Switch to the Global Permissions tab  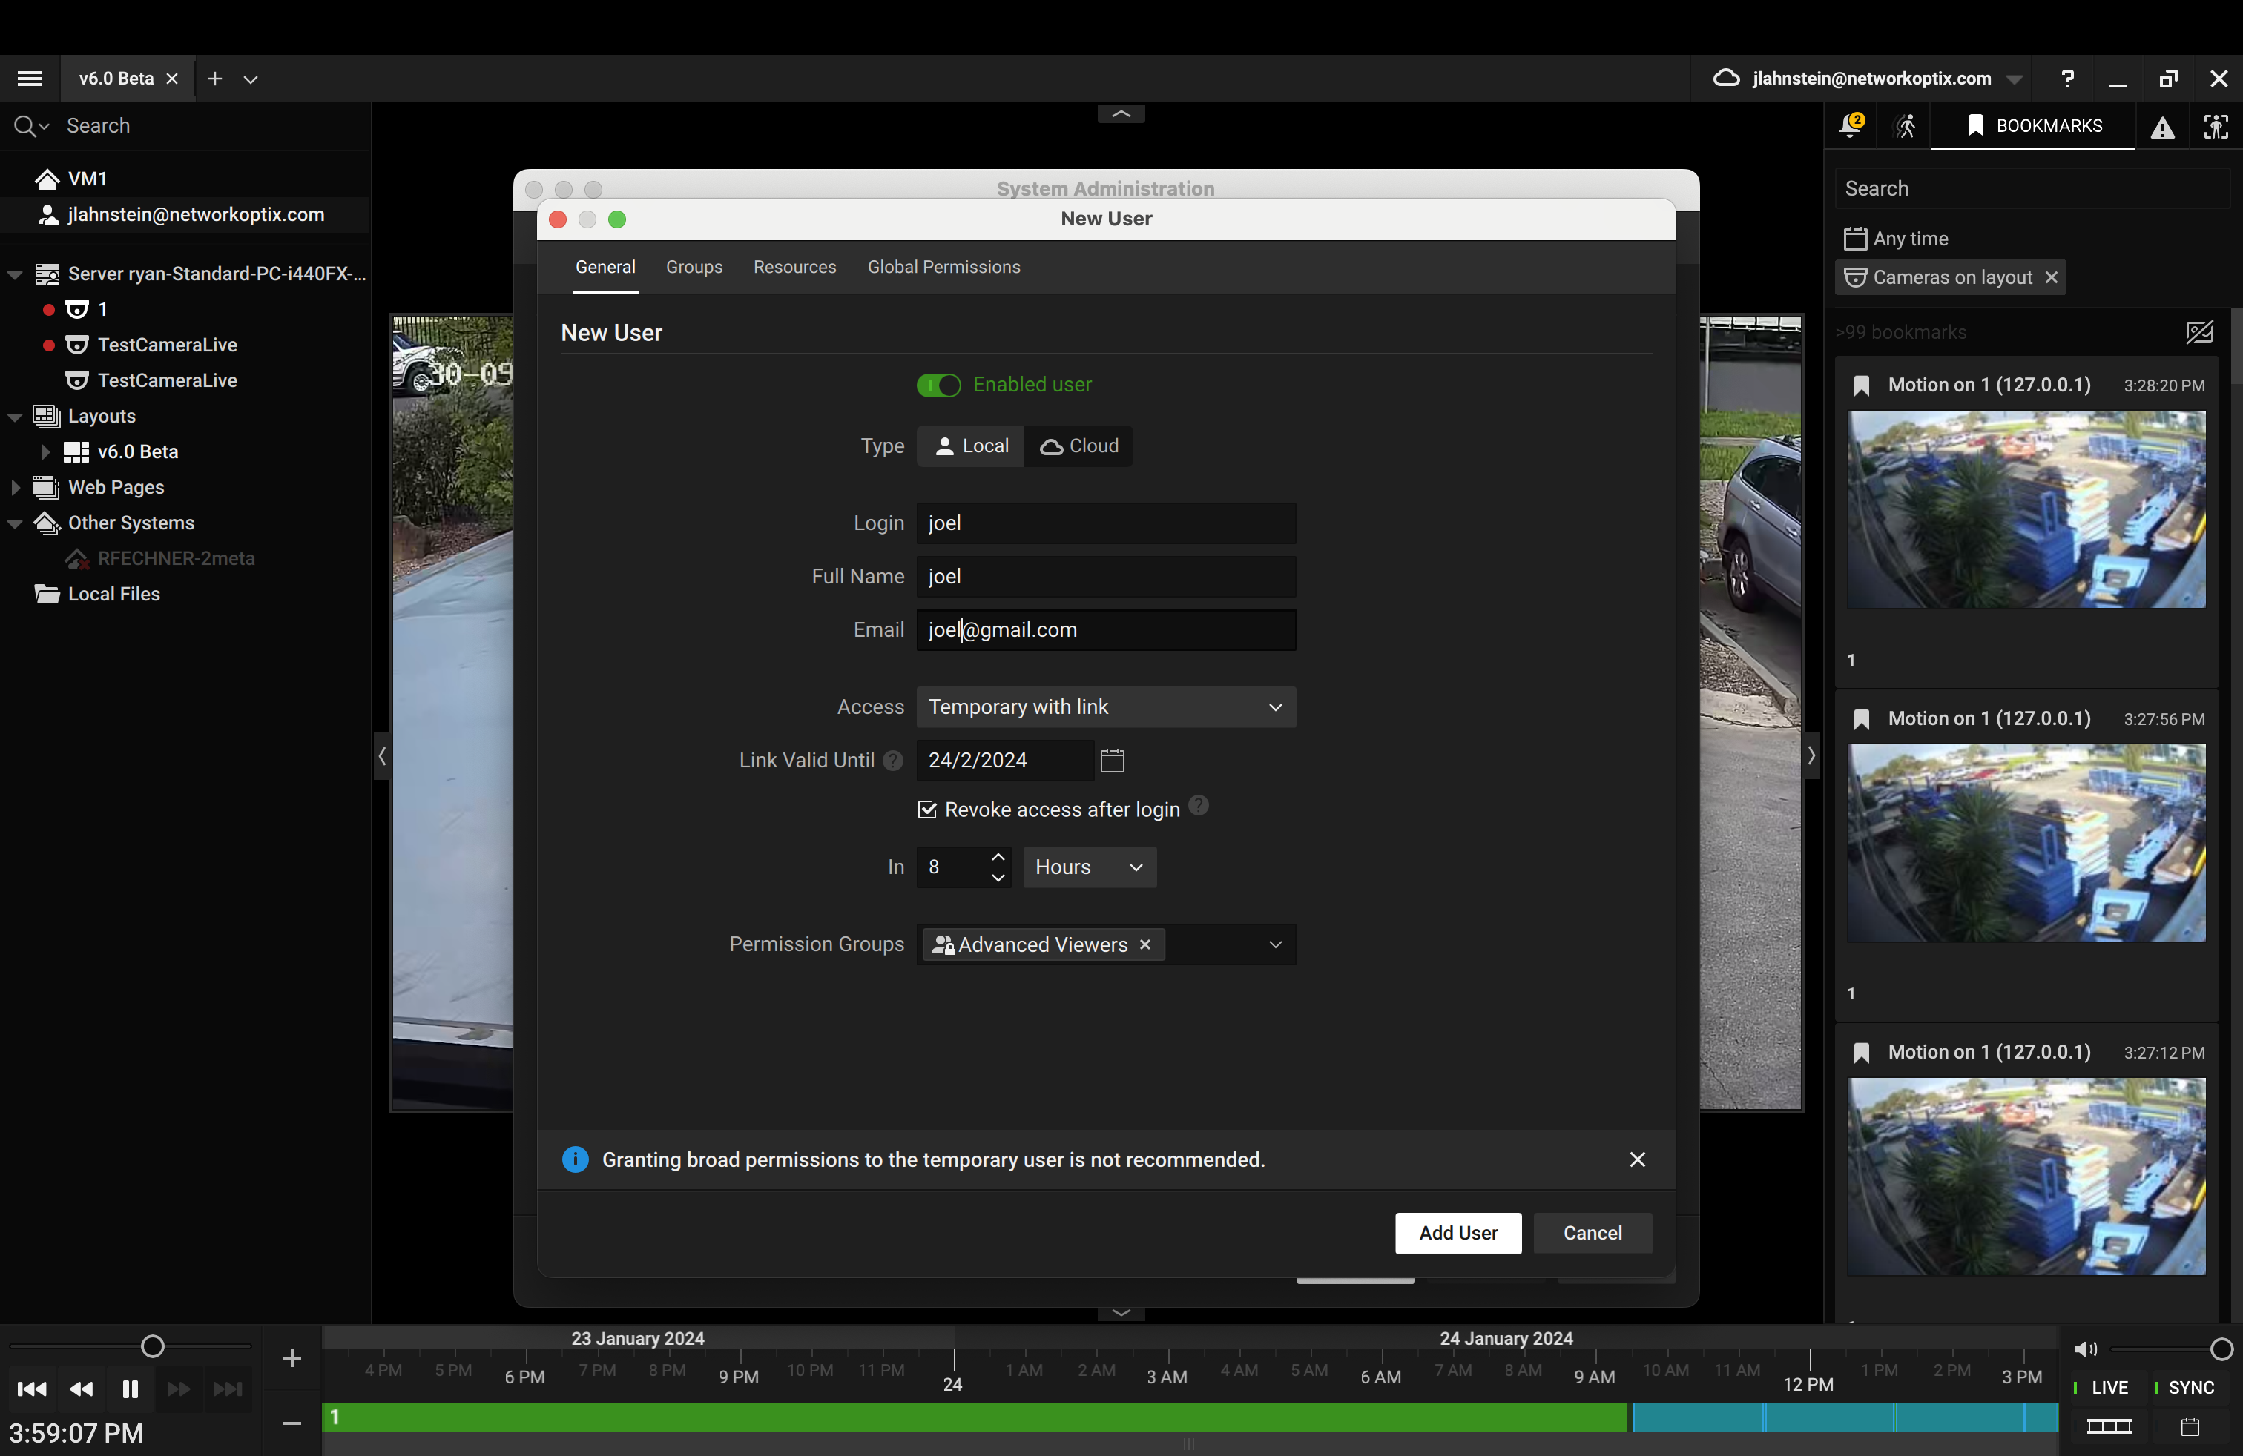coord(943,268)
